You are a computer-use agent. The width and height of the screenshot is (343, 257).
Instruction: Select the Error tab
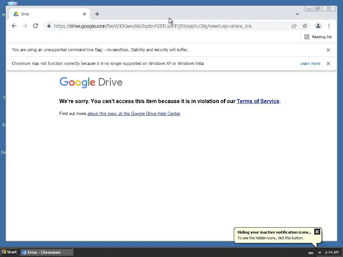click(x=50, y=14)
